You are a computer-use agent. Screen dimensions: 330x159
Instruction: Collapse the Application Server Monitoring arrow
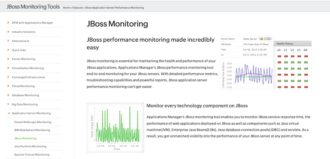(9, 113)
